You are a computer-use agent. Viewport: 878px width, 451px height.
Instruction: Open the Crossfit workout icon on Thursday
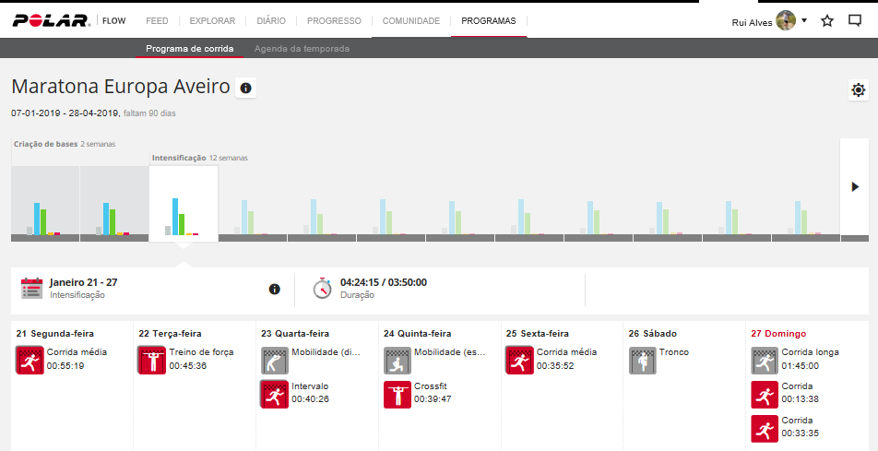[x=397, y=394]
